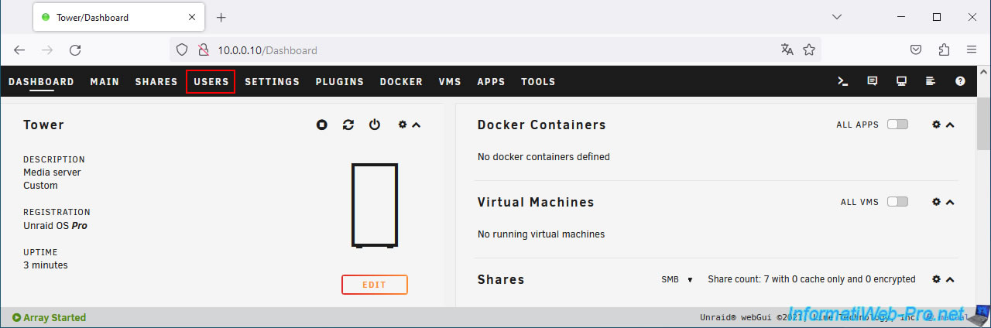The height and width of the screenshot is (328, 991).
Task: Collapse the Virtual Machines section chevron
Action: 951,202
